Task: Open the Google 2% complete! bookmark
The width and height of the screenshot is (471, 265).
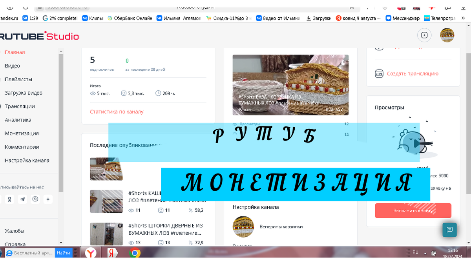Action: [x=60, y=18]
